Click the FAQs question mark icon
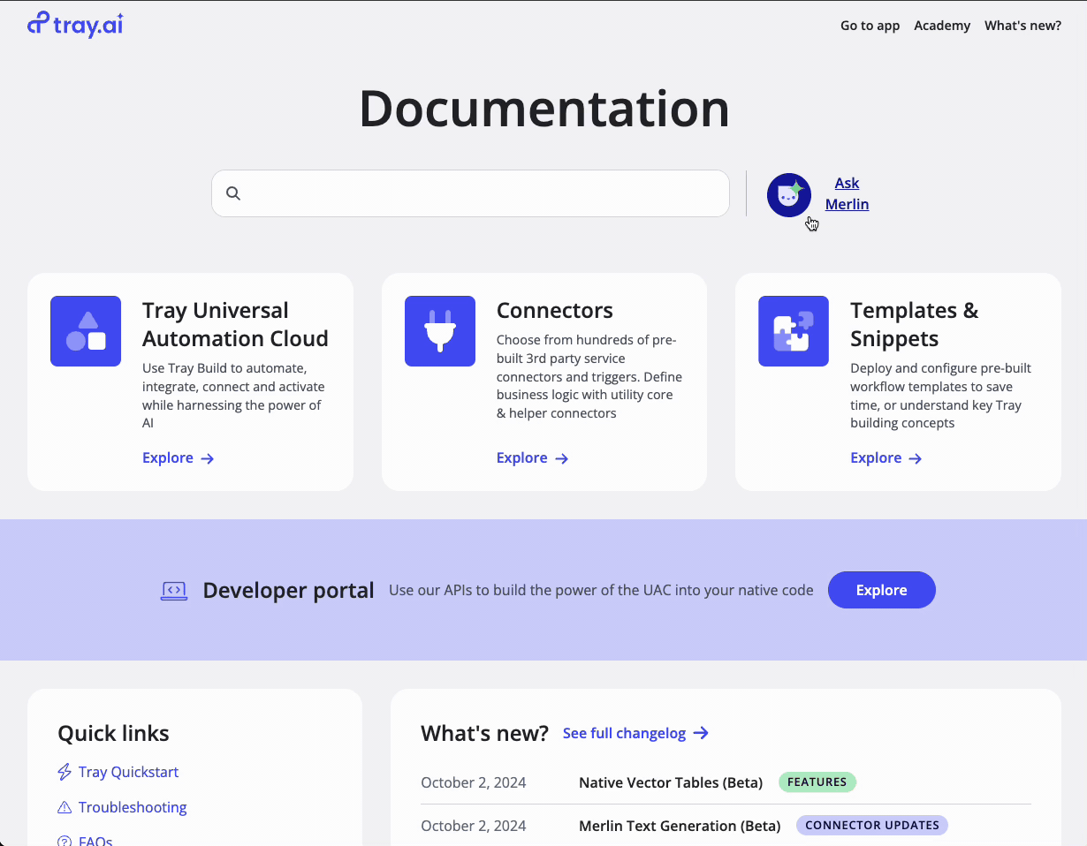1087x846 pixels. [x=65, y=842]
